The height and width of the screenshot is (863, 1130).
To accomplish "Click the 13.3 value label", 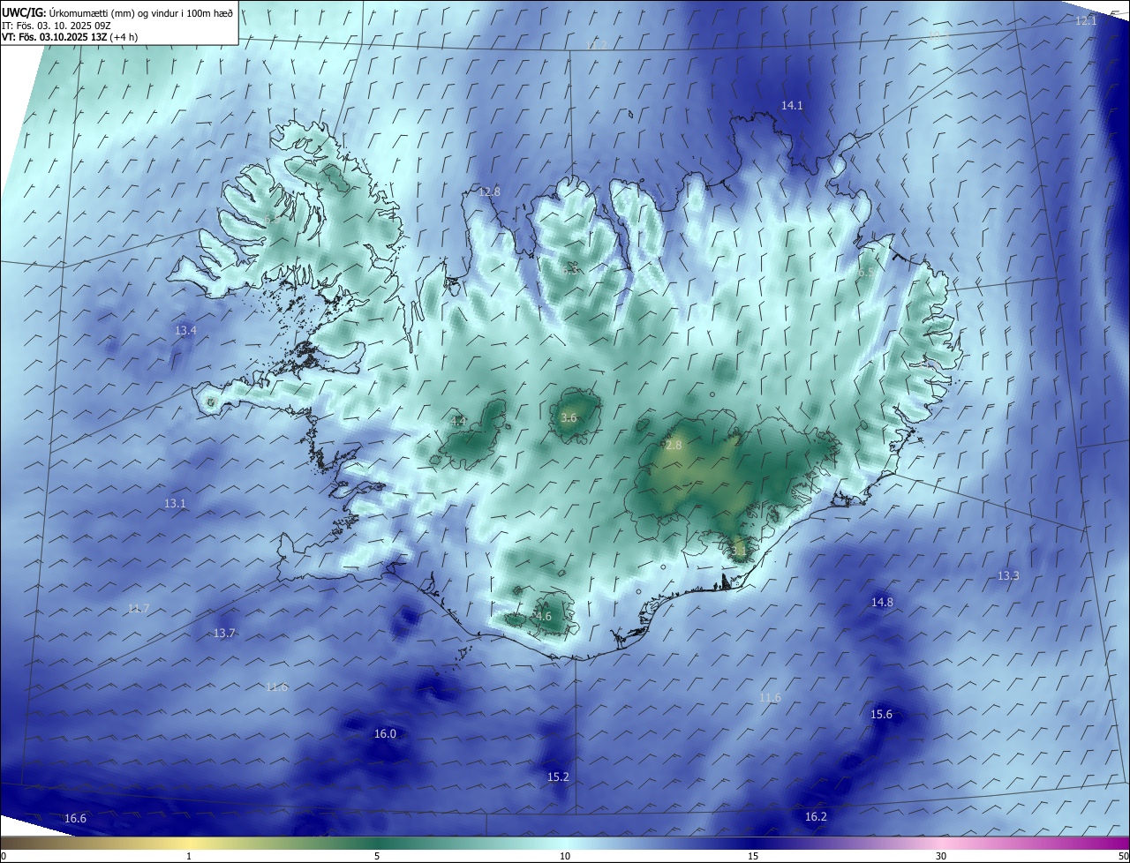I will 1008,576.
